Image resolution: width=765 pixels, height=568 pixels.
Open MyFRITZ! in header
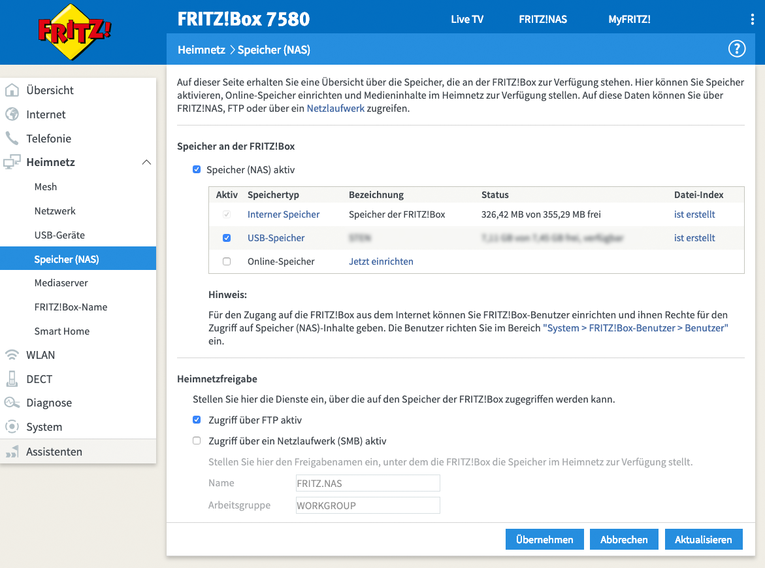(x=629, y=19)
